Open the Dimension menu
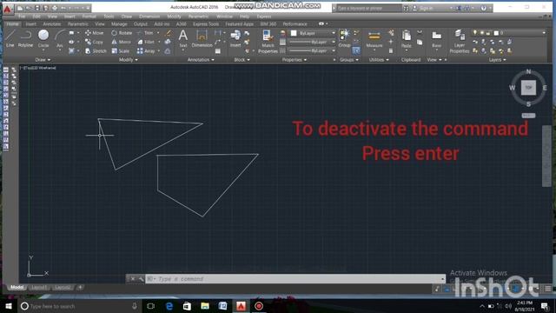 149,17
